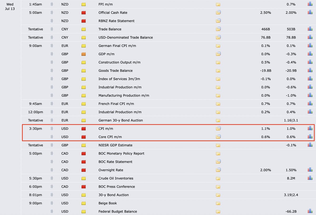This screenshot has width=316, height=215.
Task: Expand detail folder for Official Cash Rate
Action: (218, 12)
